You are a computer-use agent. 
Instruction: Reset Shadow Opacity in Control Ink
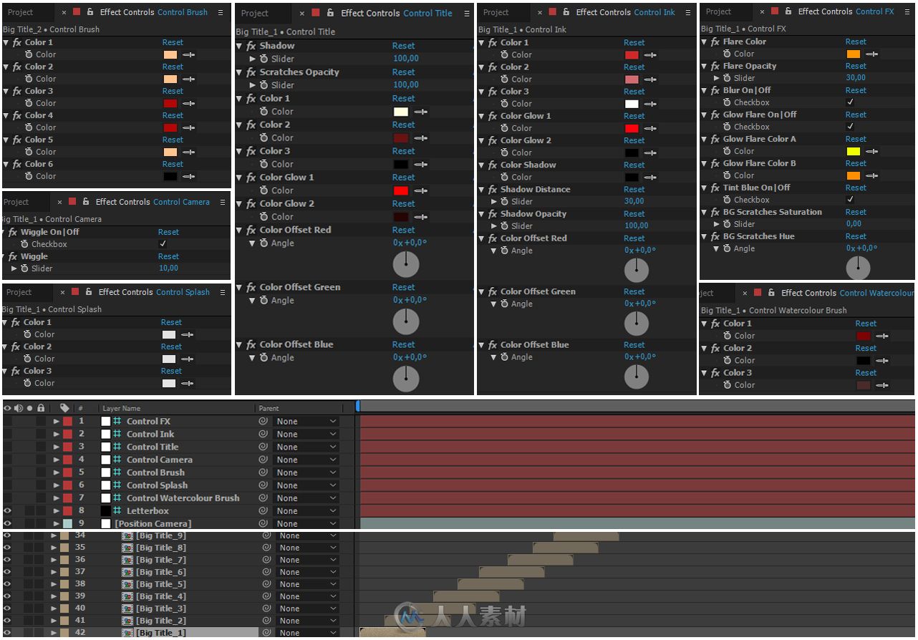[634, 214]
